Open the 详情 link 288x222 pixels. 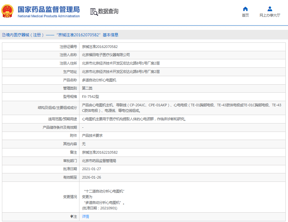pyautogui.click(x=85, y=216)
